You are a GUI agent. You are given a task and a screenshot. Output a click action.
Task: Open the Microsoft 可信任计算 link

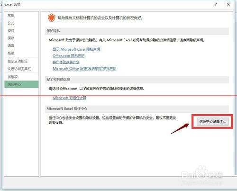click(x=70, y=98)
